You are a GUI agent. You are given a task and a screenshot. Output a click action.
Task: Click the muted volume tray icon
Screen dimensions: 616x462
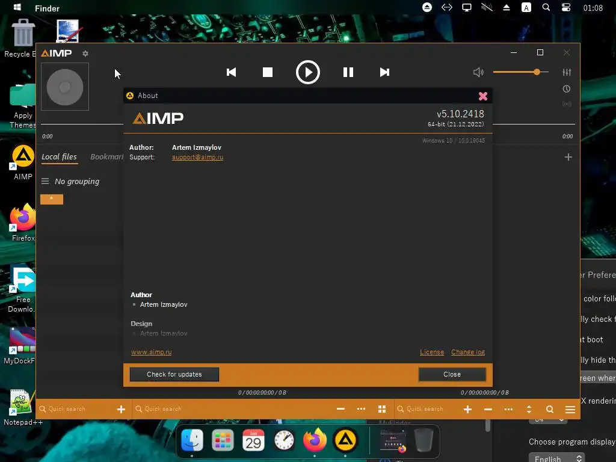point(487,7)
